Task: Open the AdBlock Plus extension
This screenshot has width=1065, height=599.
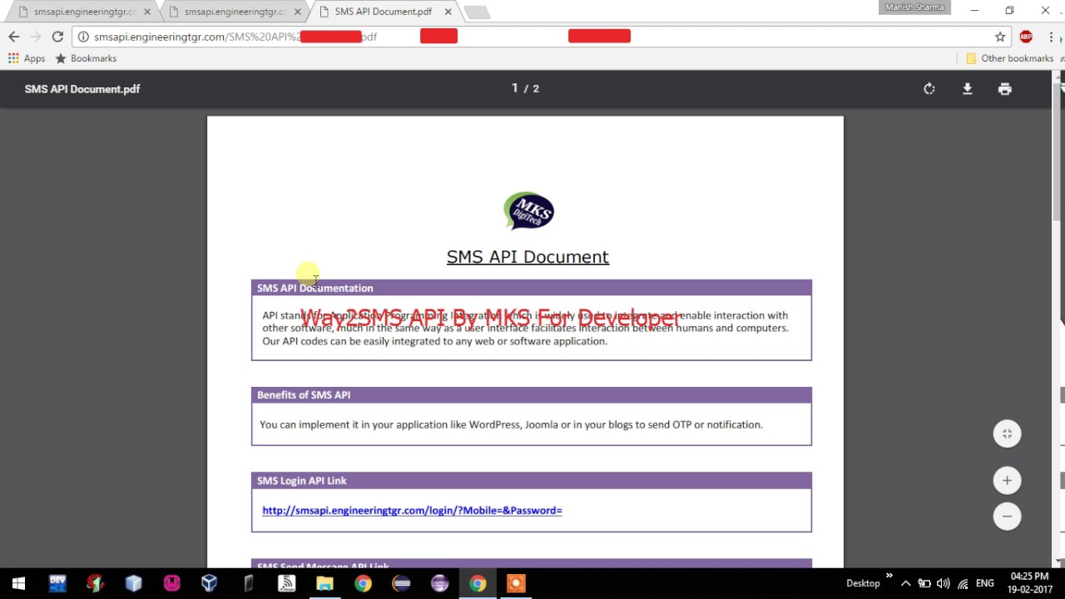Action: 1026,37
